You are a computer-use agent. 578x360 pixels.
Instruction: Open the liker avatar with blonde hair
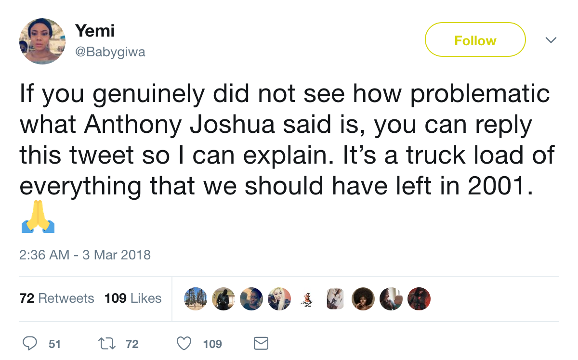279,299
